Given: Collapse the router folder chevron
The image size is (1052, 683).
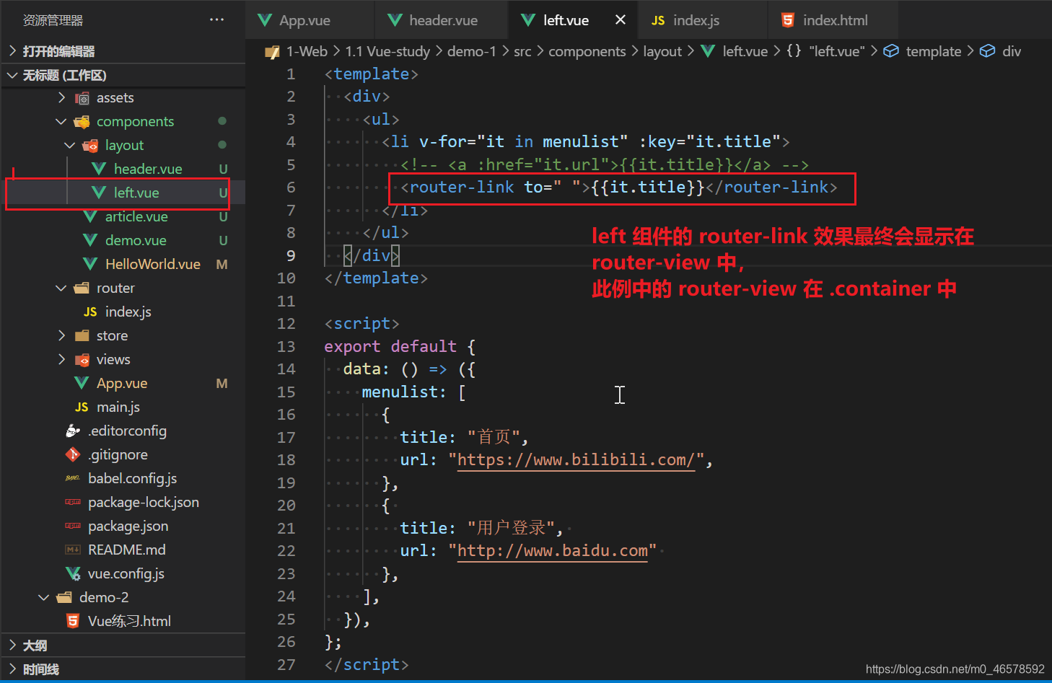Looking at the screenshot, I should point(61,288).
